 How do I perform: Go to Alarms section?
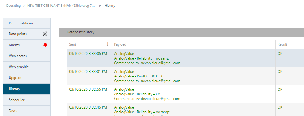[27, 45]
